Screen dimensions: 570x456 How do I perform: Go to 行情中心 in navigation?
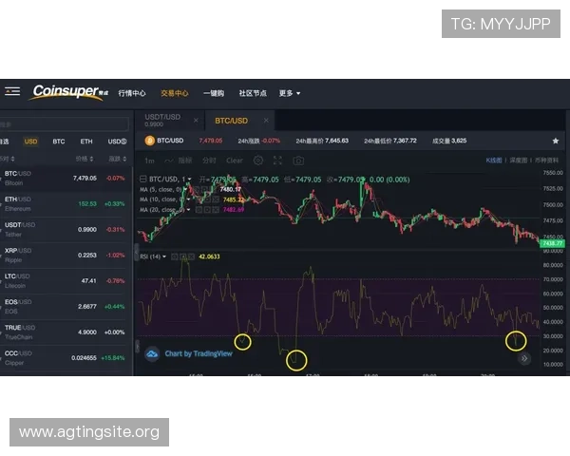point(132,93)
